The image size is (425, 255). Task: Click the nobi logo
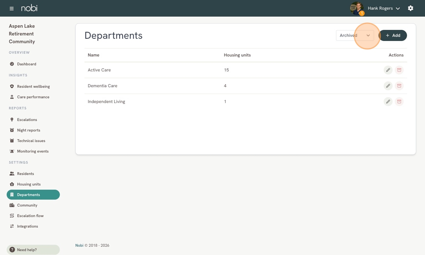point(29,8)
